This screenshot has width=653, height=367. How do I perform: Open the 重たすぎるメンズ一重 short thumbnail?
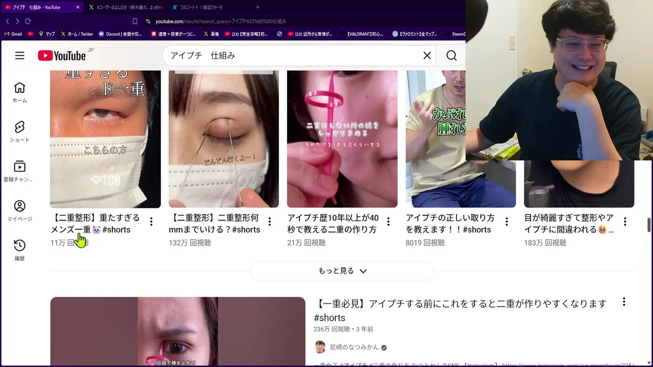[x=105, y=139]
